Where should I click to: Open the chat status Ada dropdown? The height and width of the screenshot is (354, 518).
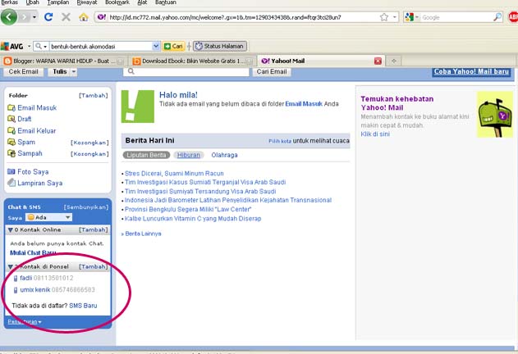tap(48, 217)
